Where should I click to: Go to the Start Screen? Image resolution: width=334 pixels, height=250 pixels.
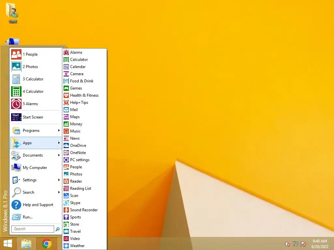36,117
